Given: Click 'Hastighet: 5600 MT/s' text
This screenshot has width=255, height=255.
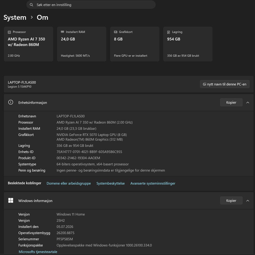Looking at the screenshot, I should click(75, 56).
